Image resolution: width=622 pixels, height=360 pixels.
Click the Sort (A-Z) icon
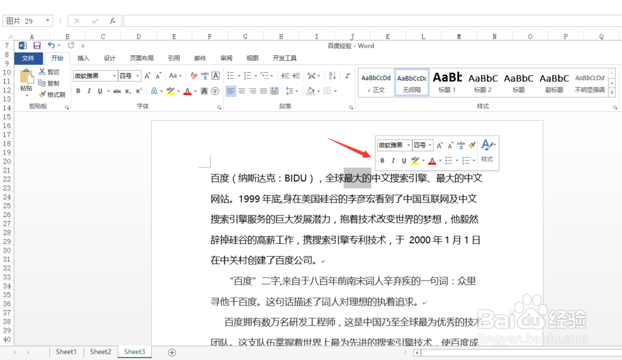pos(332,75)
